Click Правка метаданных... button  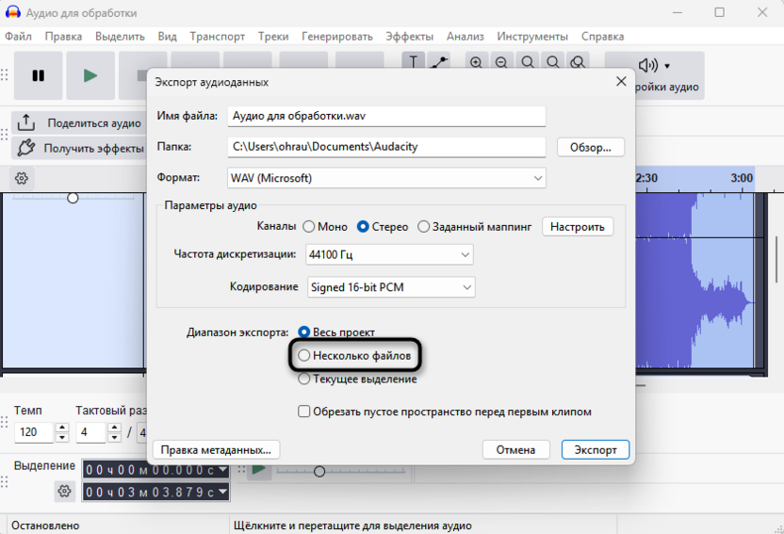pos(216,449)
